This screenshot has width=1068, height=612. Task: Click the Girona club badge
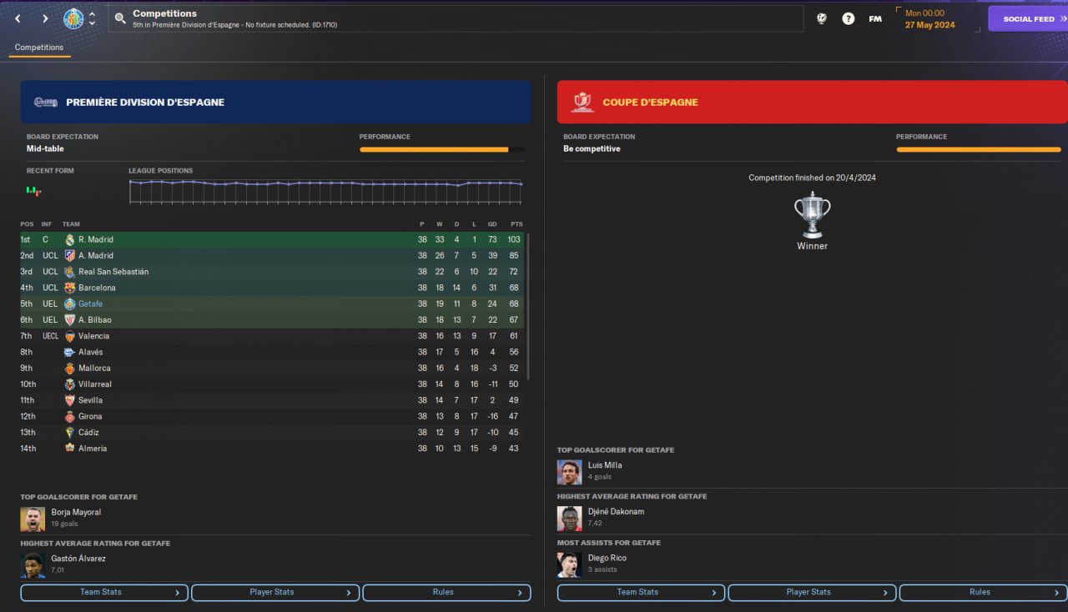click(x=70, y=417)
